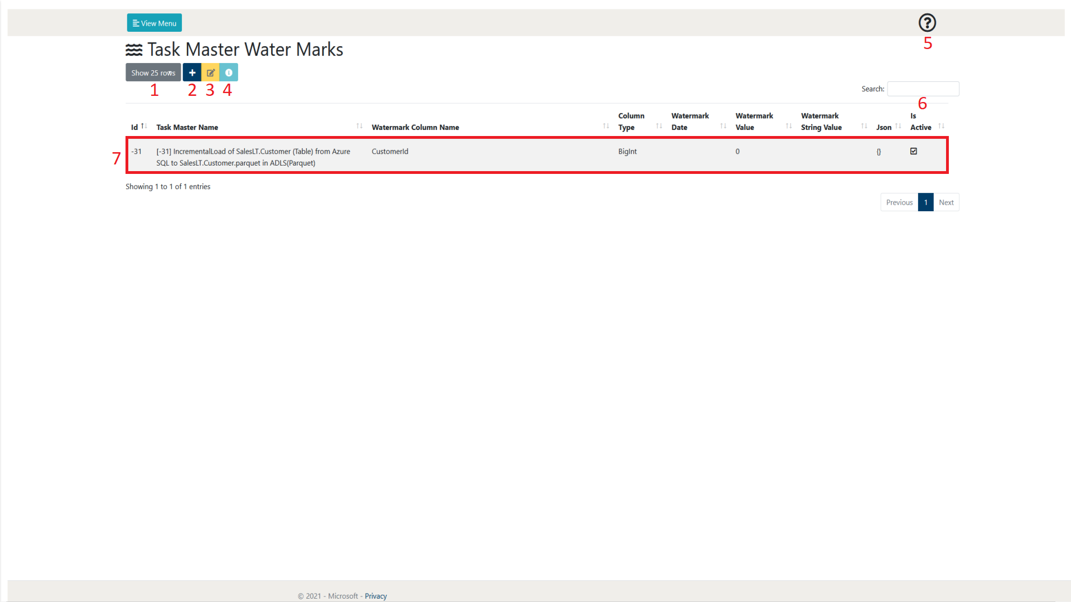
Task: Click the yellow edit pencil icon
Action: 210,72
